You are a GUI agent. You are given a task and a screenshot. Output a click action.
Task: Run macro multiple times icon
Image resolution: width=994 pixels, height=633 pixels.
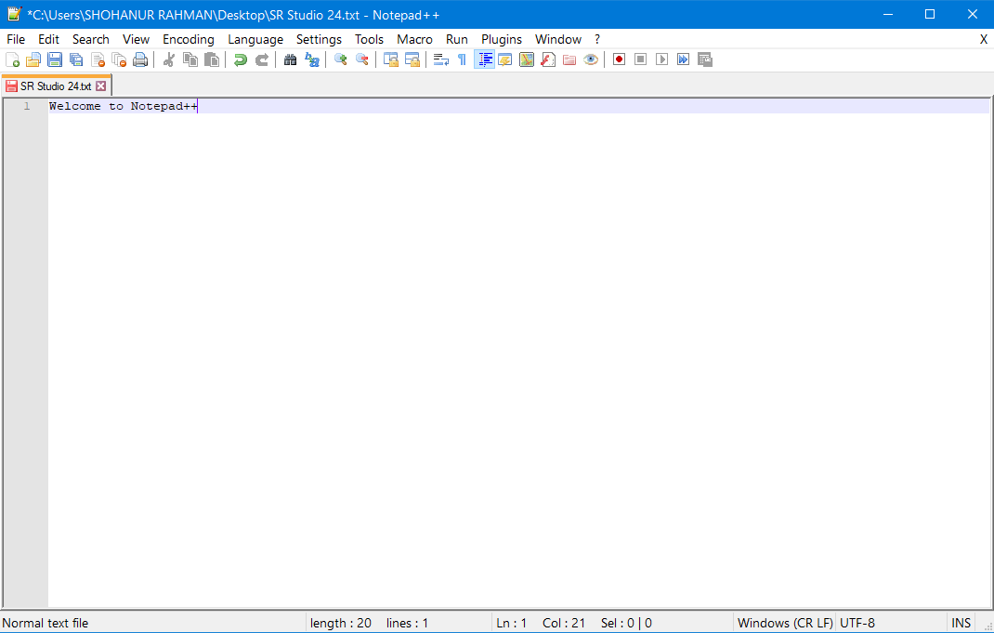[684, 59]
